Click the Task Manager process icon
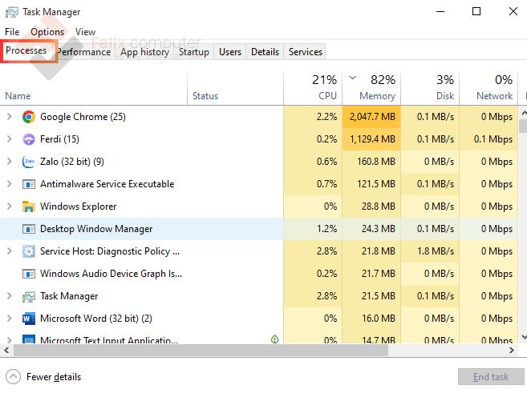Viewport: 527px width, 393px height. point(29,296)
